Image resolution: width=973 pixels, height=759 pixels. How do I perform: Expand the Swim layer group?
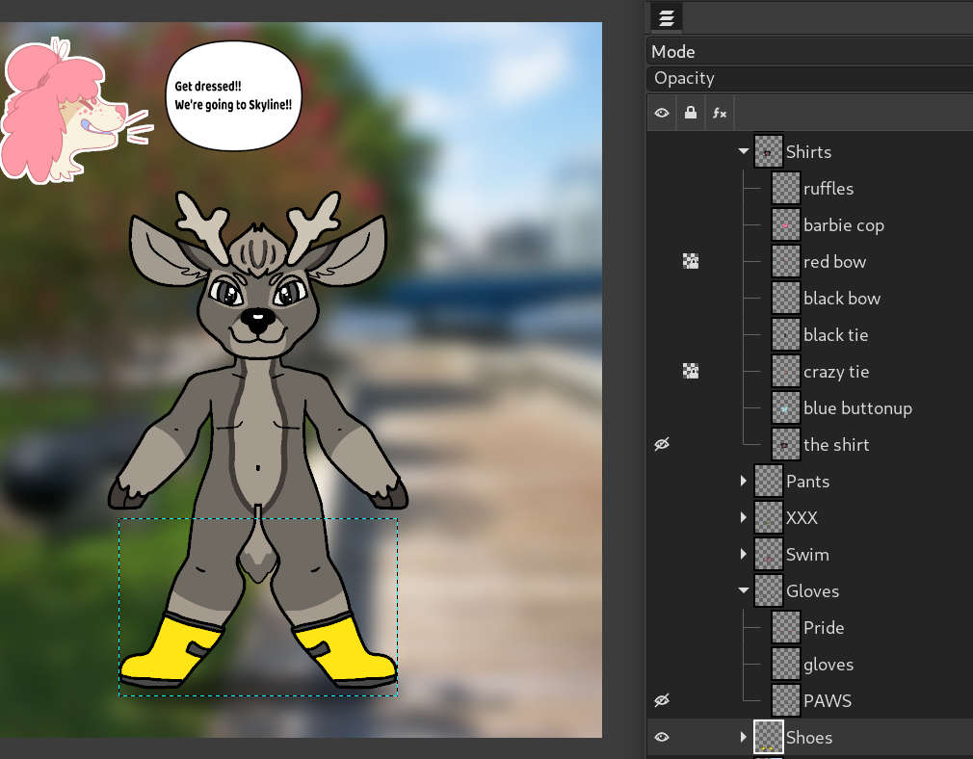(x=743, y=554)
